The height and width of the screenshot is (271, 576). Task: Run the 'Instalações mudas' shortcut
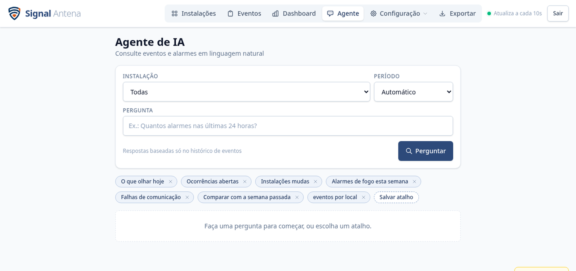click(285, 182)
